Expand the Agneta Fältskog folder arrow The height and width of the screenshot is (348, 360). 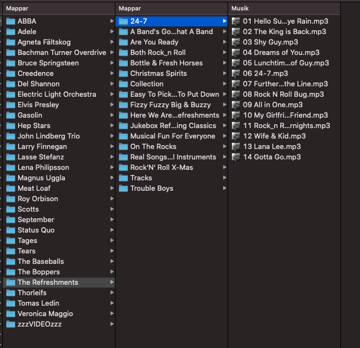tap(112, 42)
